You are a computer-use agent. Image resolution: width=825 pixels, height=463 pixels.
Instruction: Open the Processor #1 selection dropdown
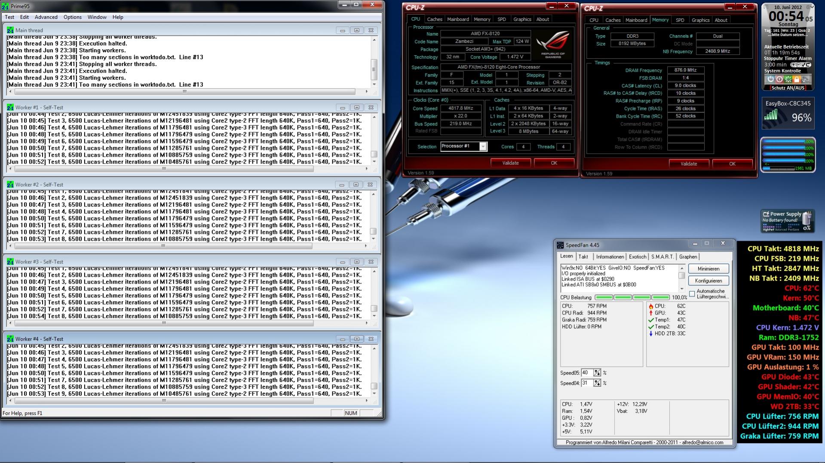483,147
